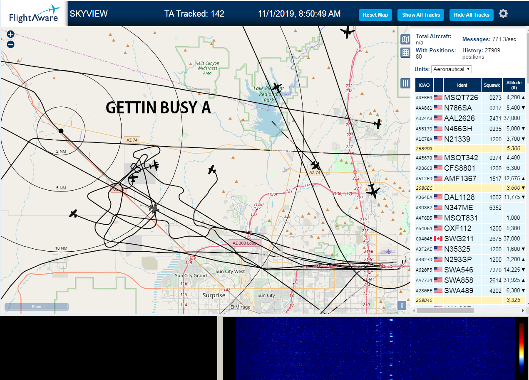Select aircraft row N347ME
529x380 pixels.
470,208
